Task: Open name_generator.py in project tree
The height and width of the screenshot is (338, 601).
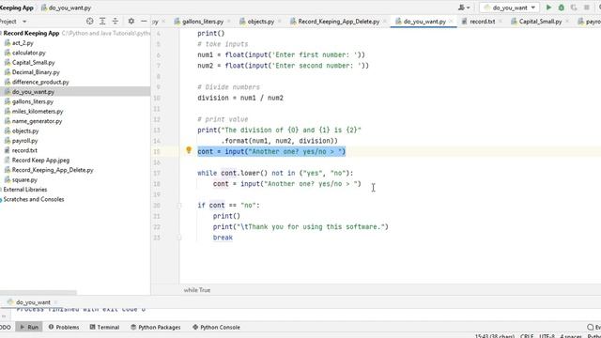Action: point(37,121)
